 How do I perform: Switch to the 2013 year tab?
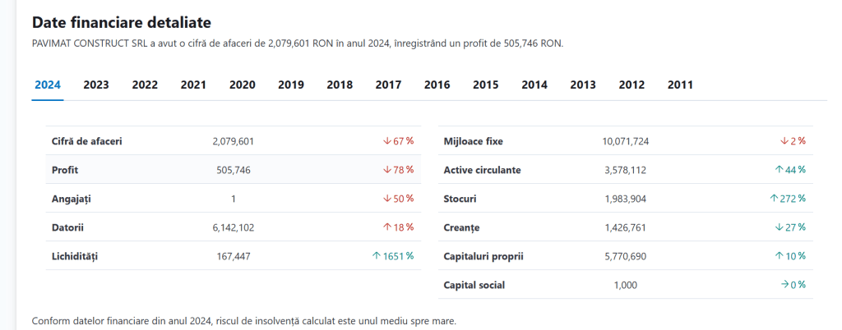coord(583,85)
